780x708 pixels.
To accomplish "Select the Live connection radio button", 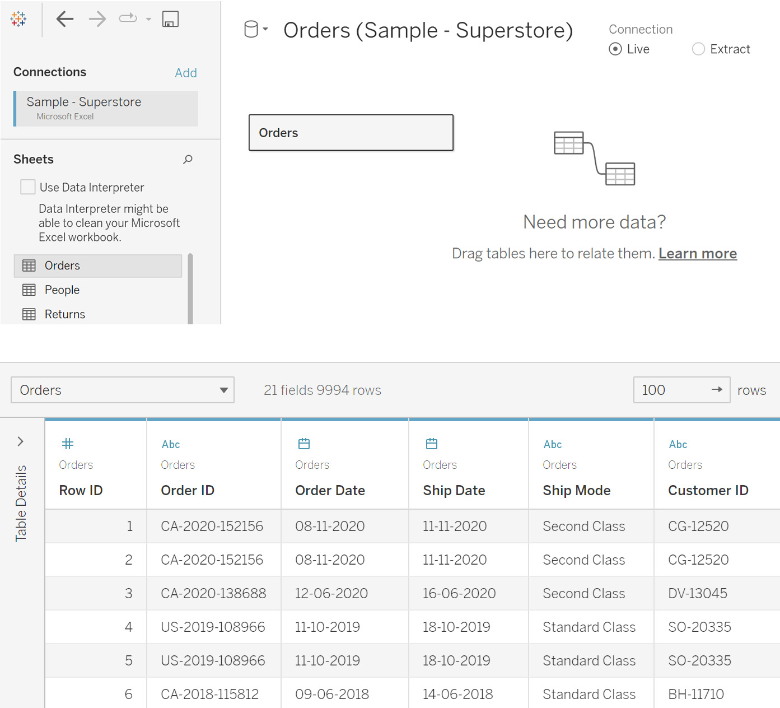I will click(x=615, y=49).
